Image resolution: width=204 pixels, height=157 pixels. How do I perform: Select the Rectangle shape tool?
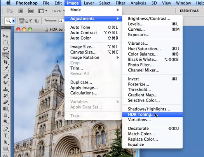pyautogui.click(x=5, y=149)
